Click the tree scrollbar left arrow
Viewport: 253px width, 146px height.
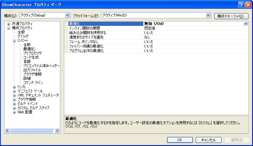[7, 131]
